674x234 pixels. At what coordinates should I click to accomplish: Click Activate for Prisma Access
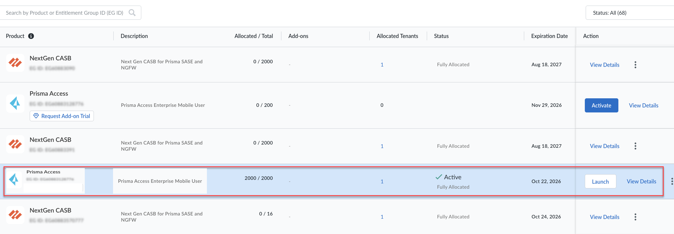coord(601,105)
